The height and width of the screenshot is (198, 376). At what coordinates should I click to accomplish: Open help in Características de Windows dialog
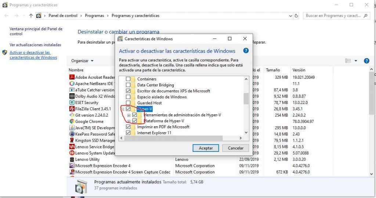(246, 51)
